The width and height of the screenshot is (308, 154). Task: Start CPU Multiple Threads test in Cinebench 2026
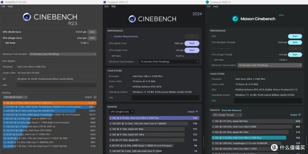(x=295, y=42)
